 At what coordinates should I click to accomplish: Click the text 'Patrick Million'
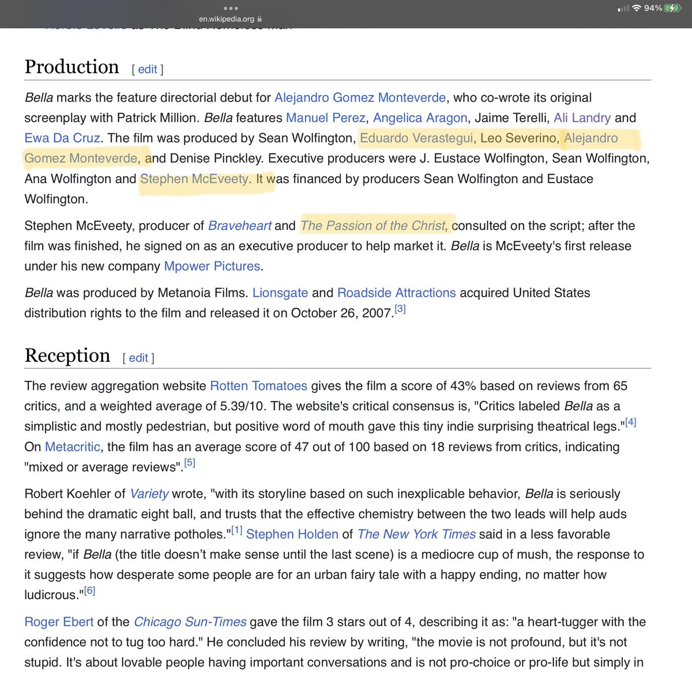156,118
